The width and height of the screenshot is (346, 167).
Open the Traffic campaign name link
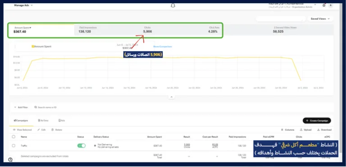[24, 145]
